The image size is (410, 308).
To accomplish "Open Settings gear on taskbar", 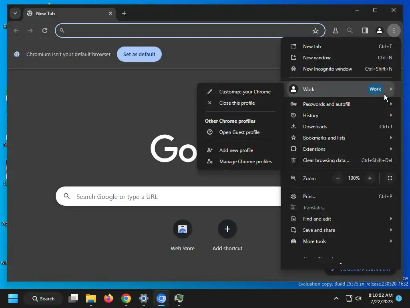I will (144, 298).
